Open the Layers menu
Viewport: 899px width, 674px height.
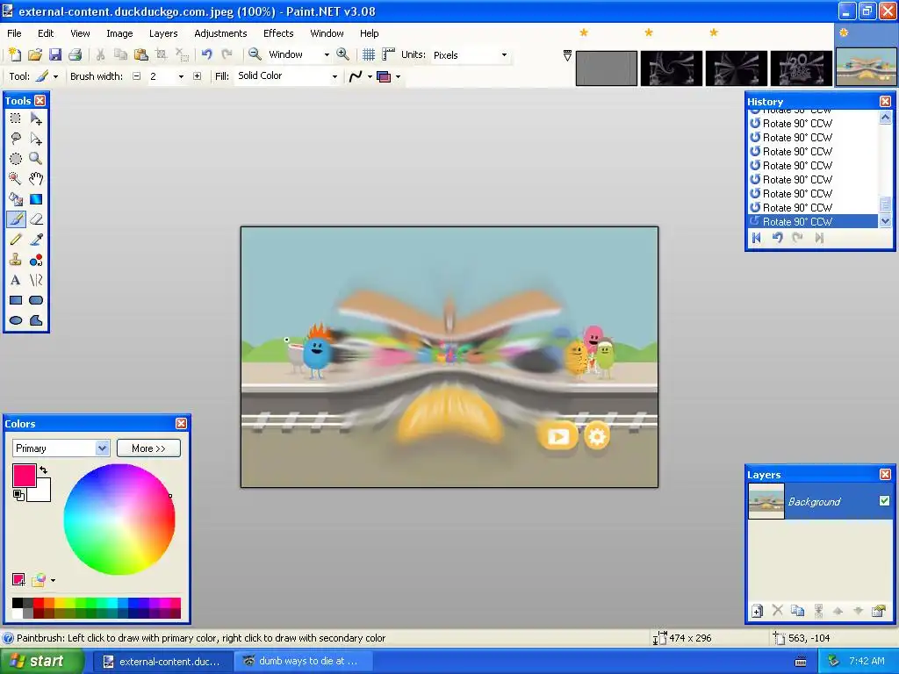pyautogui.click(x=163, y=33)
